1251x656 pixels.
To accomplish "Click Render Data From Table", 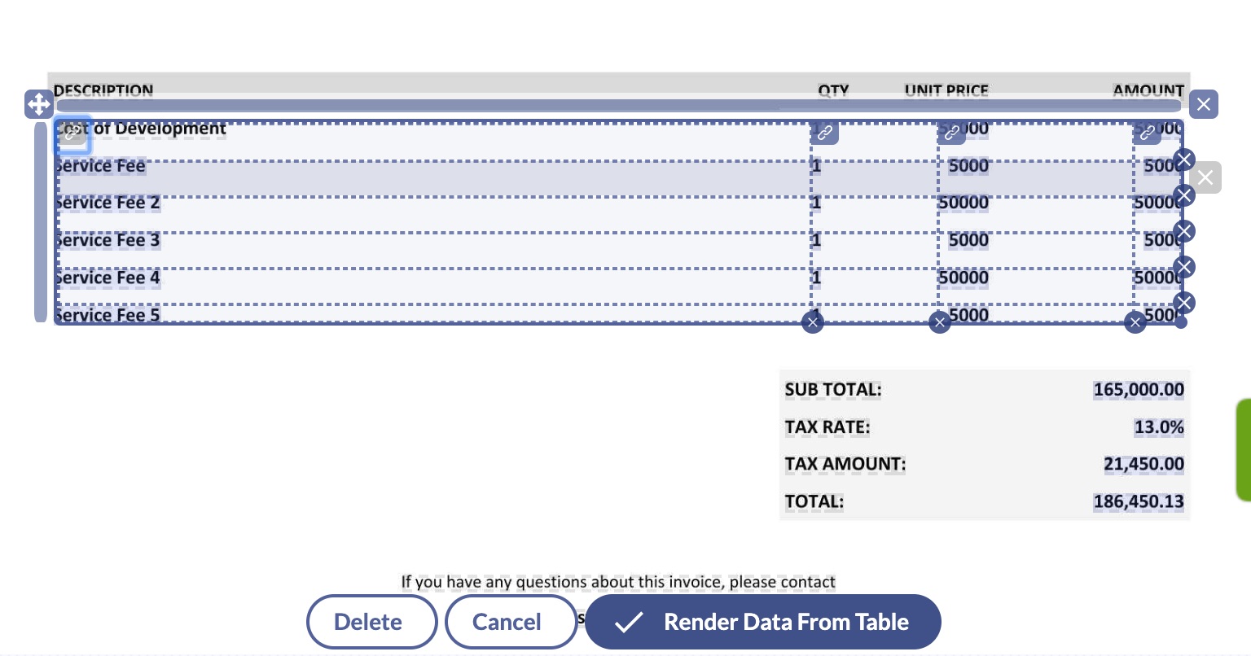I will [x=763, y=621].
